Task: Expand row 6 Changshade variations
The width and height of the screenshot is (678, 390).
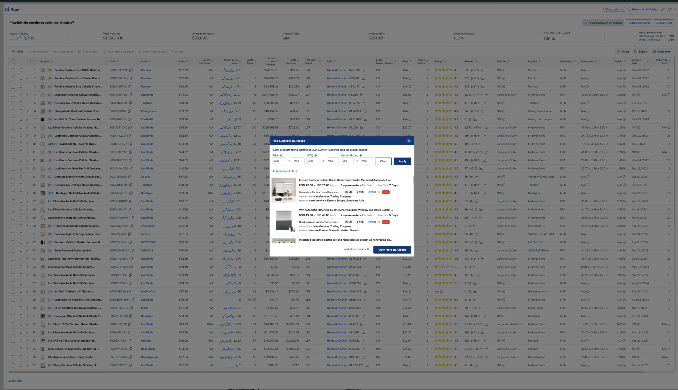Action: click(27, 111)
